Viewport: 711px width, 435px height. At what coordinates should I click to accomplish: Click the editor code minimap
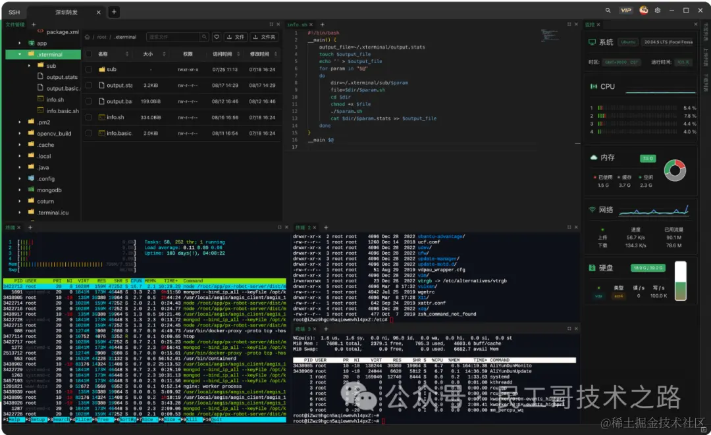(x=550, y=35)
